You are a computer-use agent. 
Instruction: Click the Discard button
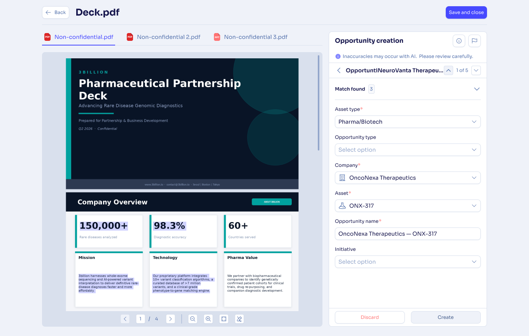click(x=370, y=317)
